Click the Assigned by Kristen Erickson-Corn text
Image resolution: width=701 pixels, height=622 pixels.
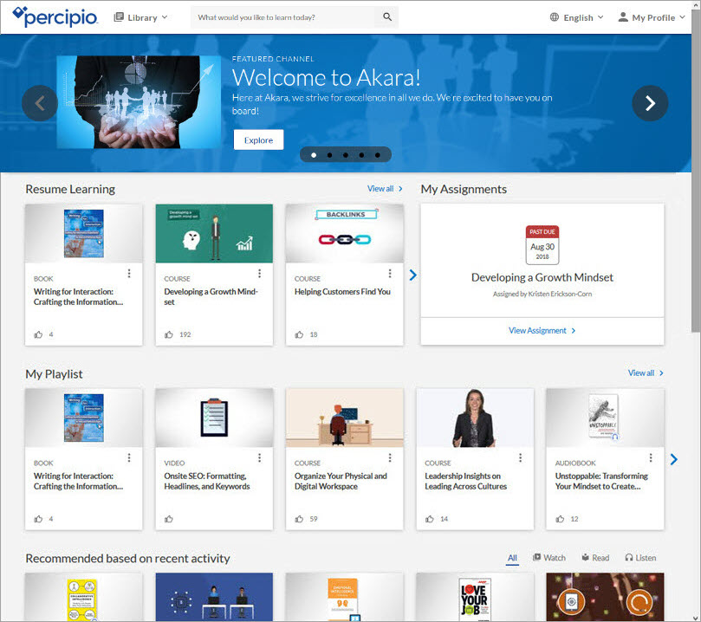point(542,294)
